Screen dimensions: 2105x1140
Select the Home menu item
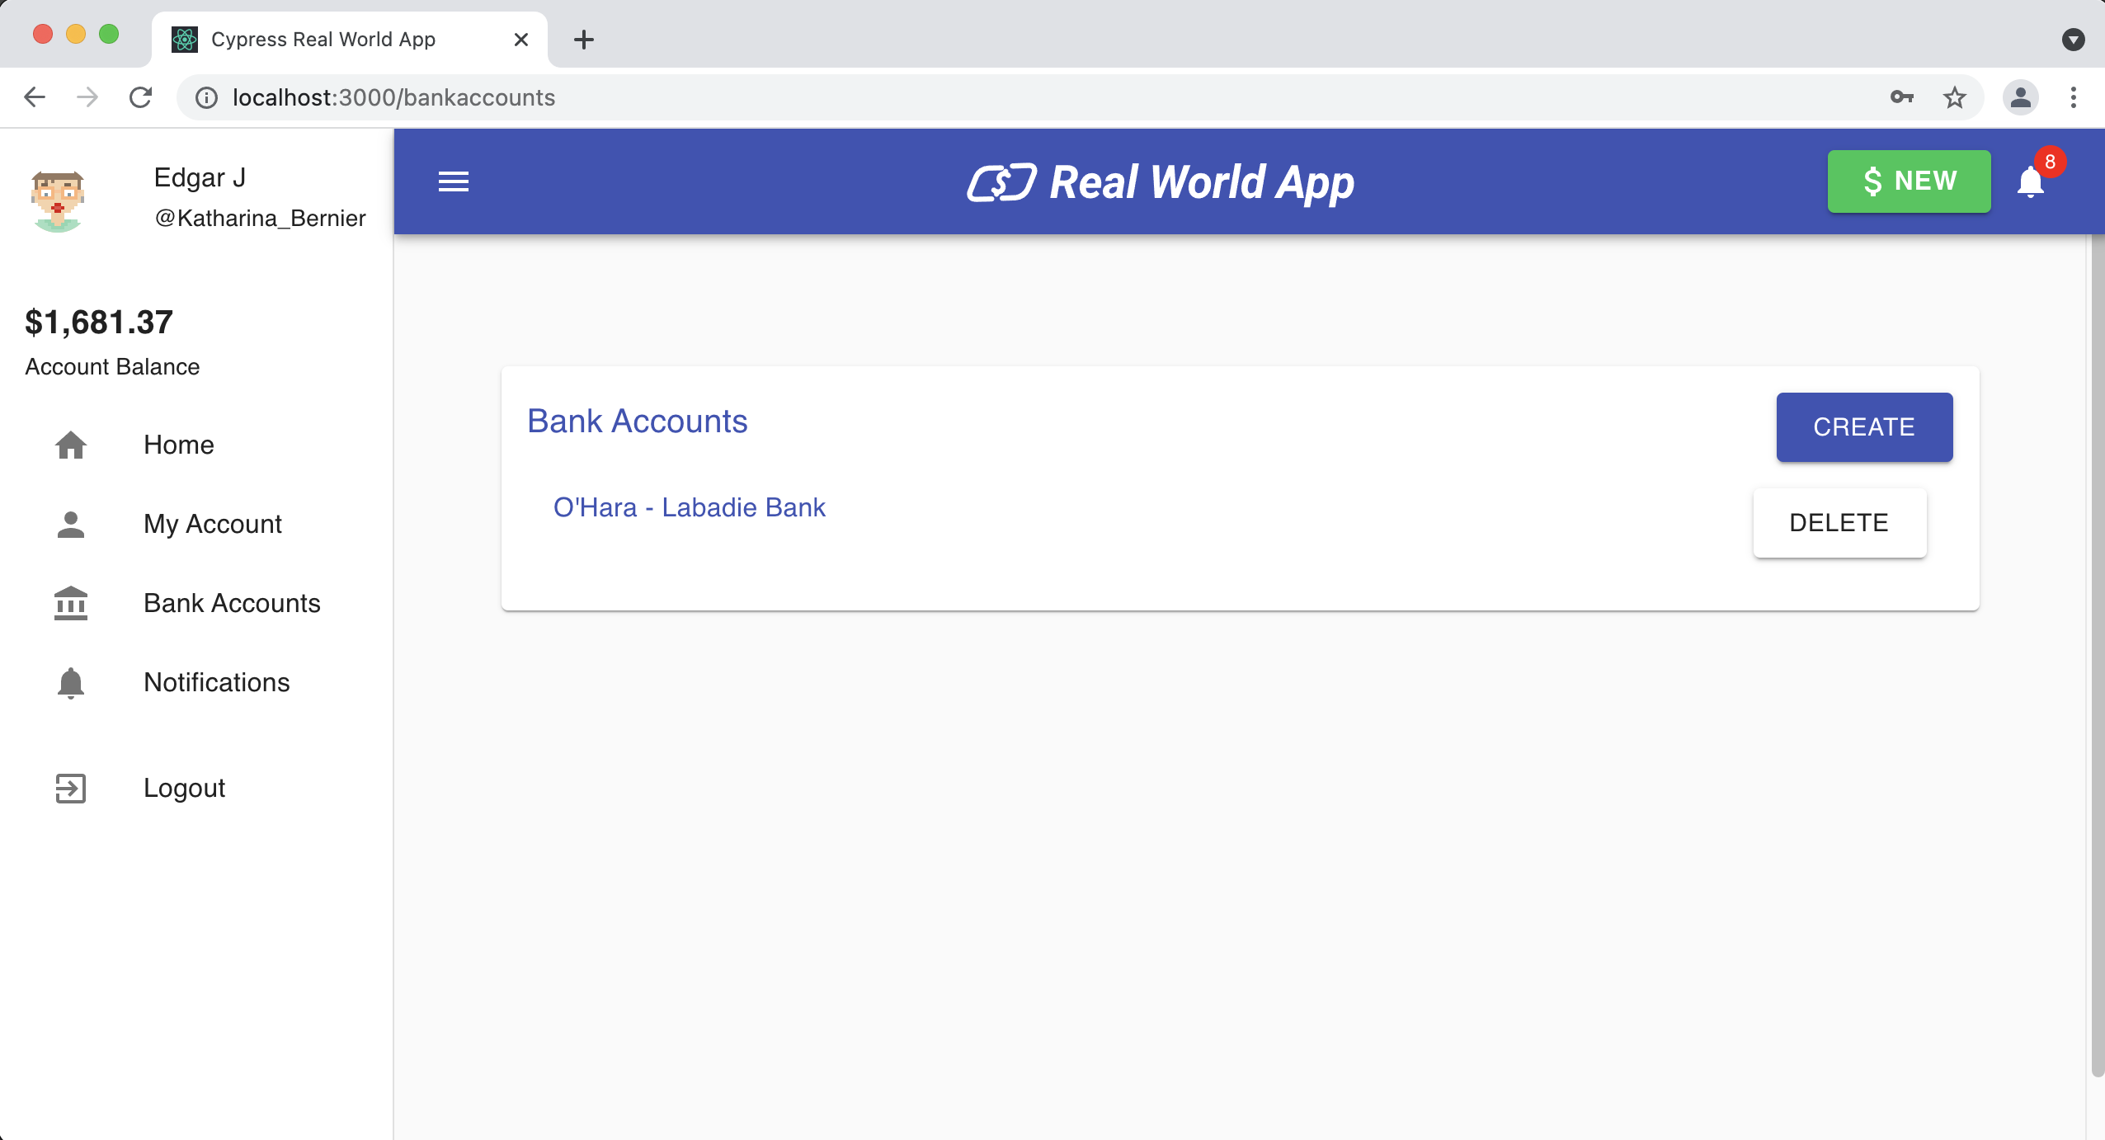pyautogui.click(x=178, y=445)
